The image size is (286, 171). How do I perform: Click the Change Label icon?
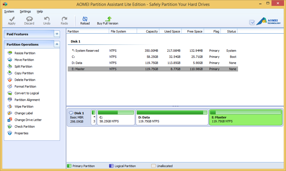10,113
